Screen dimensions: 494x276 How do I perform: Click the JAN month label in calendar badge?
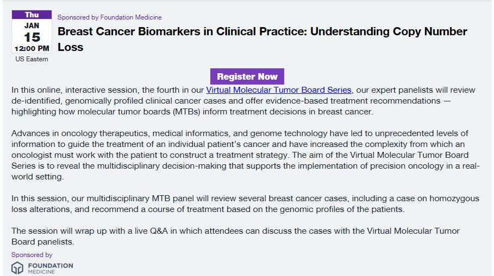(x=32, y=25)
